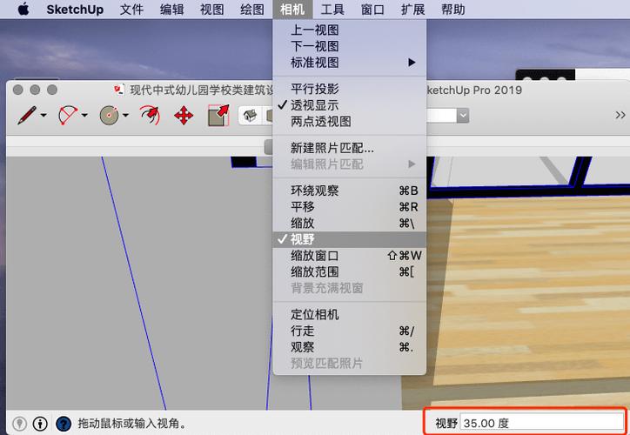Toggle the checked 视野 item

349,239
